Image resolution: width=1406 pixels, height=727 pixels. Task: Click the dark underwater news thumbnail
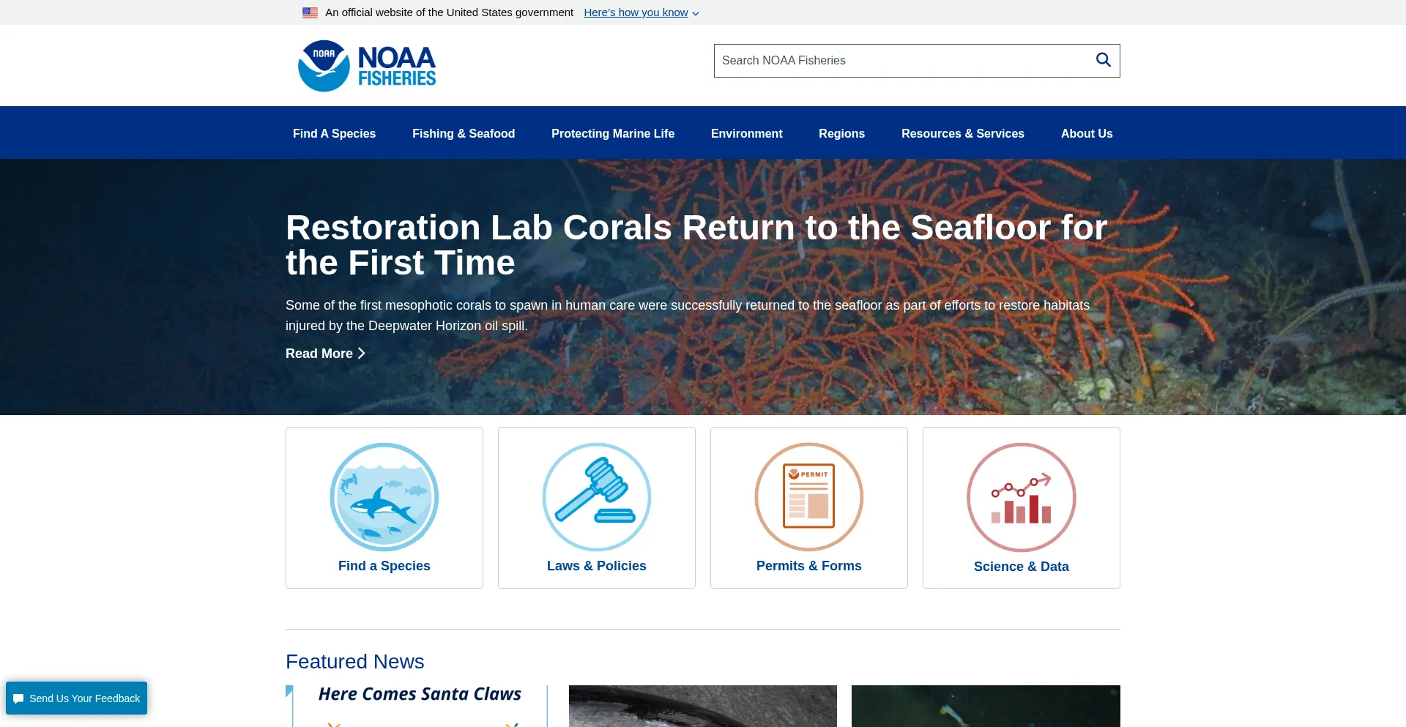tap(985, 706)
